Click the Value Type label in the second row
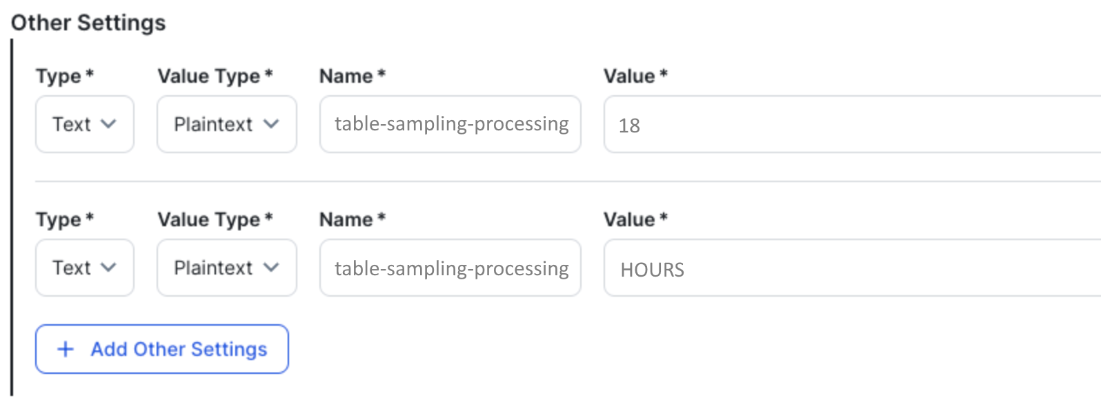The height and width of the screenshot is (407, 1101). [209, 219]
